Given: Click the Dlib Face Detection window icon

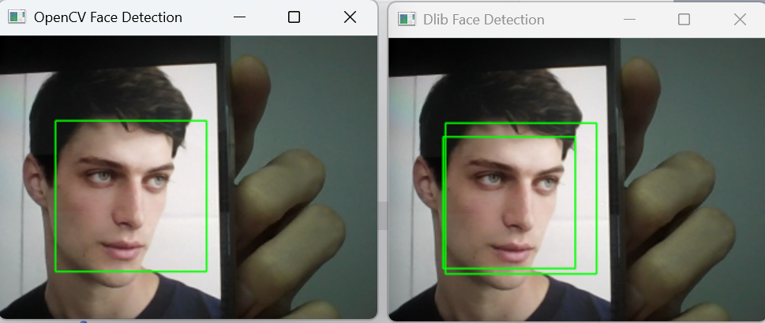Looking at the screenshot, I should coord(407,20).
